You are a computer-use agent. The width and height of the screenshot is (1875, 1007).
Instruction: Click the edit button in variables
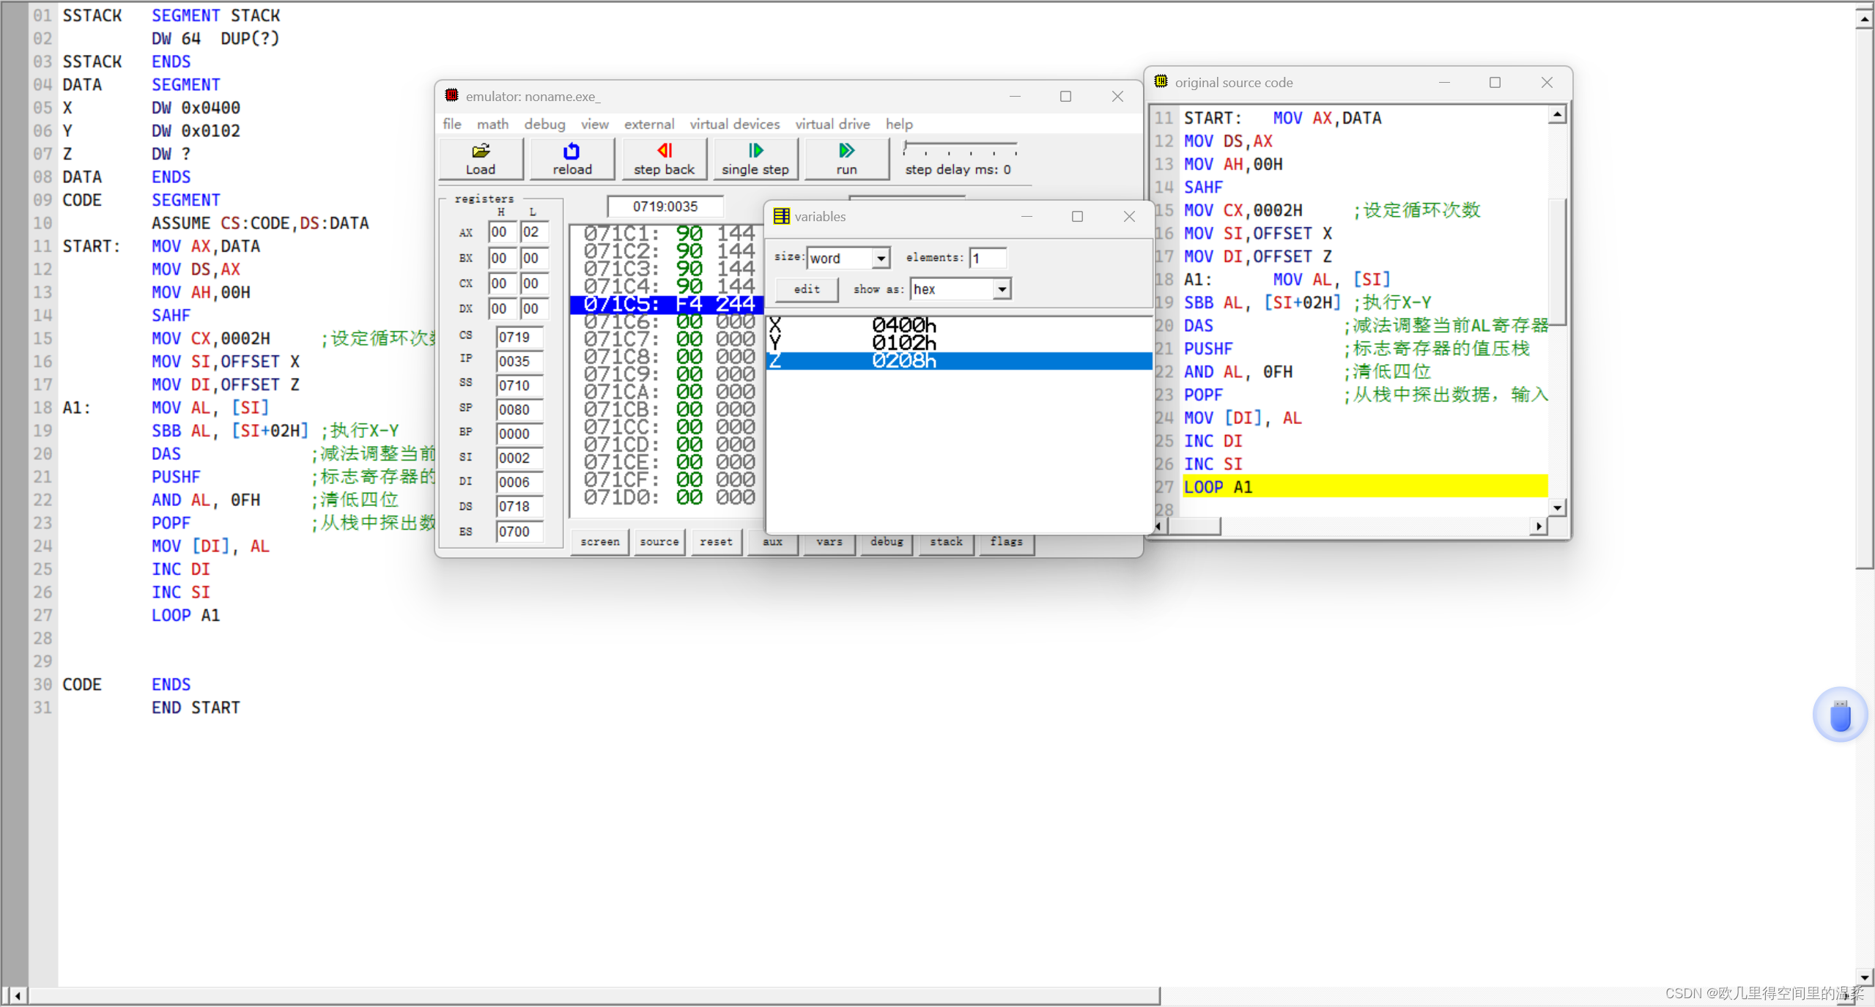click(806, 289)
